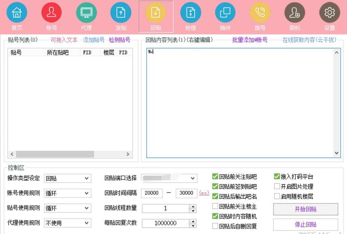The width and height of the screenshot is (347, 234).
Task: Enable 开启图片处理 checkbox
Action: (x=277, y=186)
